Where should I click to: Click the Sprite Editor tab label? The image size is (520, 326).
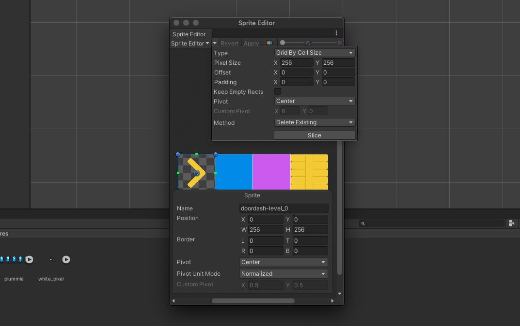tap(189, 34)
